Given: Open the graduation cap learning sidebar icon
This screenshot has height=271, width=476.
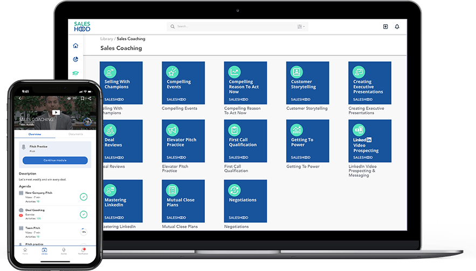Looking at the screenshot, I should point(75,73).
